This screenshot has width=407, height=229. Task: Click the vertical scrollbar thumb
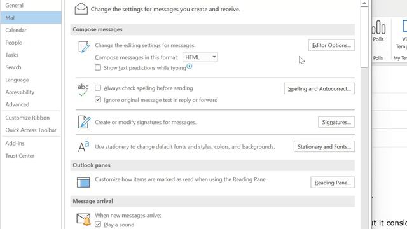point(364,37)
